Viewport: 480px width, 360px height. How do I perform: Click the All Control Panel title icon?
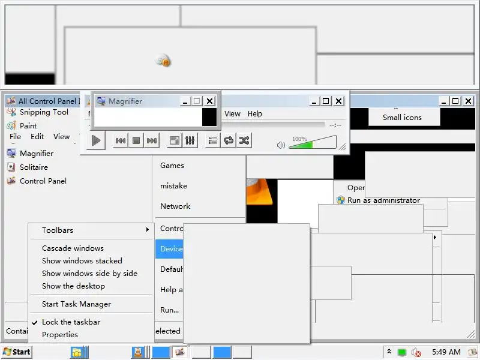[x=11, y=101]
